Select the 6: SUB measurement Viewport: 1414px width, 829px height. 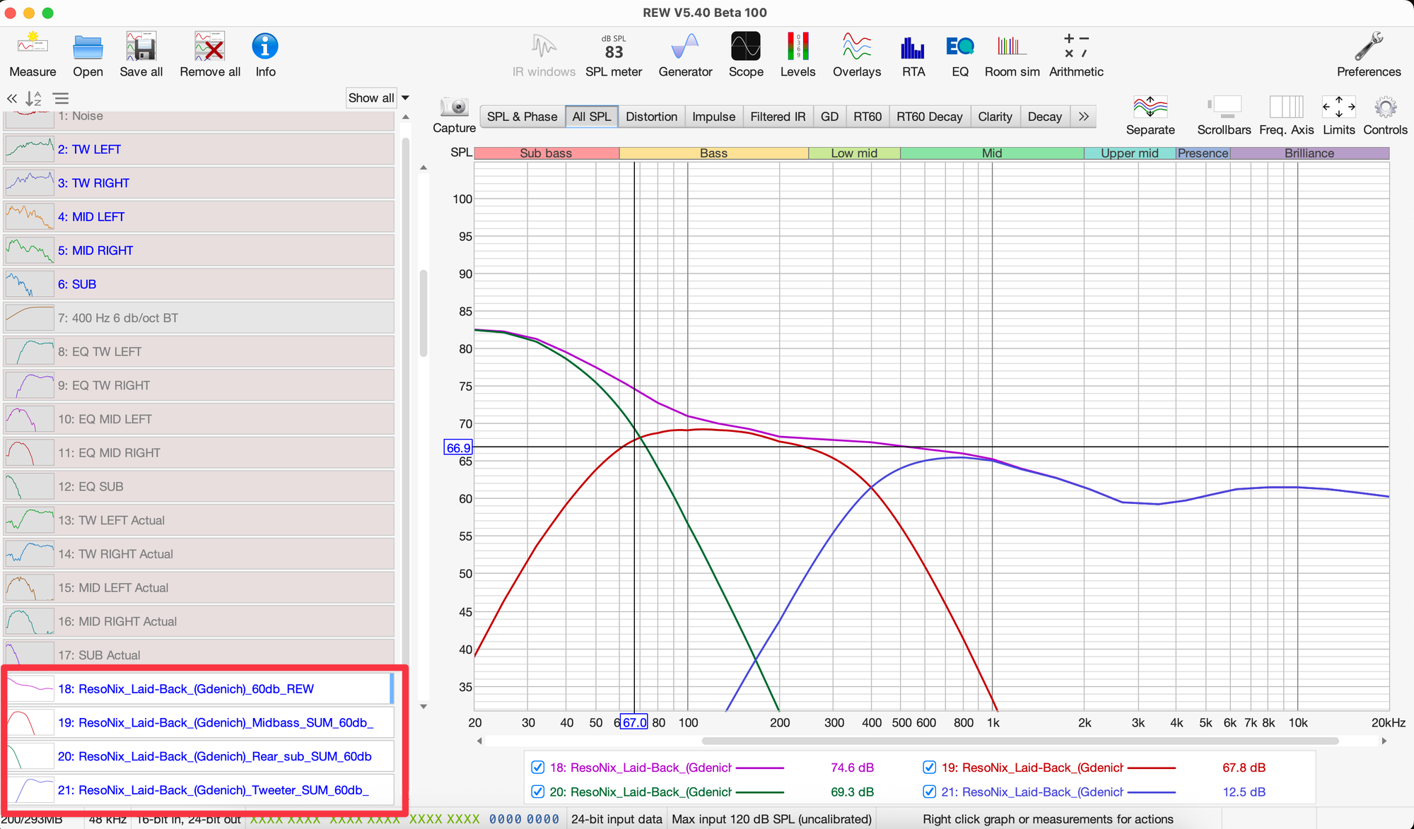(x=77, y=284)
